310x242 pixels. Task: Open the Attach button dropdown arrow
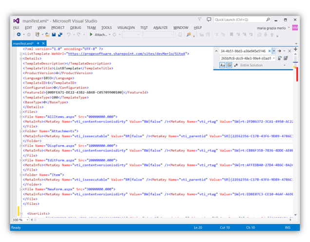point(110,35)
